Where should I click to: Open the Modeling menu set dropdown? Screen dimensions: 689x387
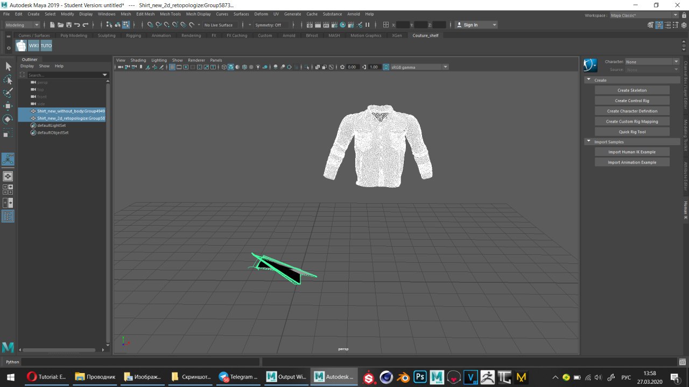[22, 25]
